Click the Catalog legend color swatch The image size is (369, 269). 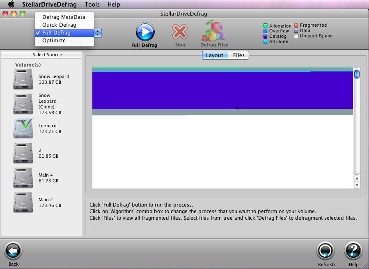pyautogui.click(x=265, y=36)
